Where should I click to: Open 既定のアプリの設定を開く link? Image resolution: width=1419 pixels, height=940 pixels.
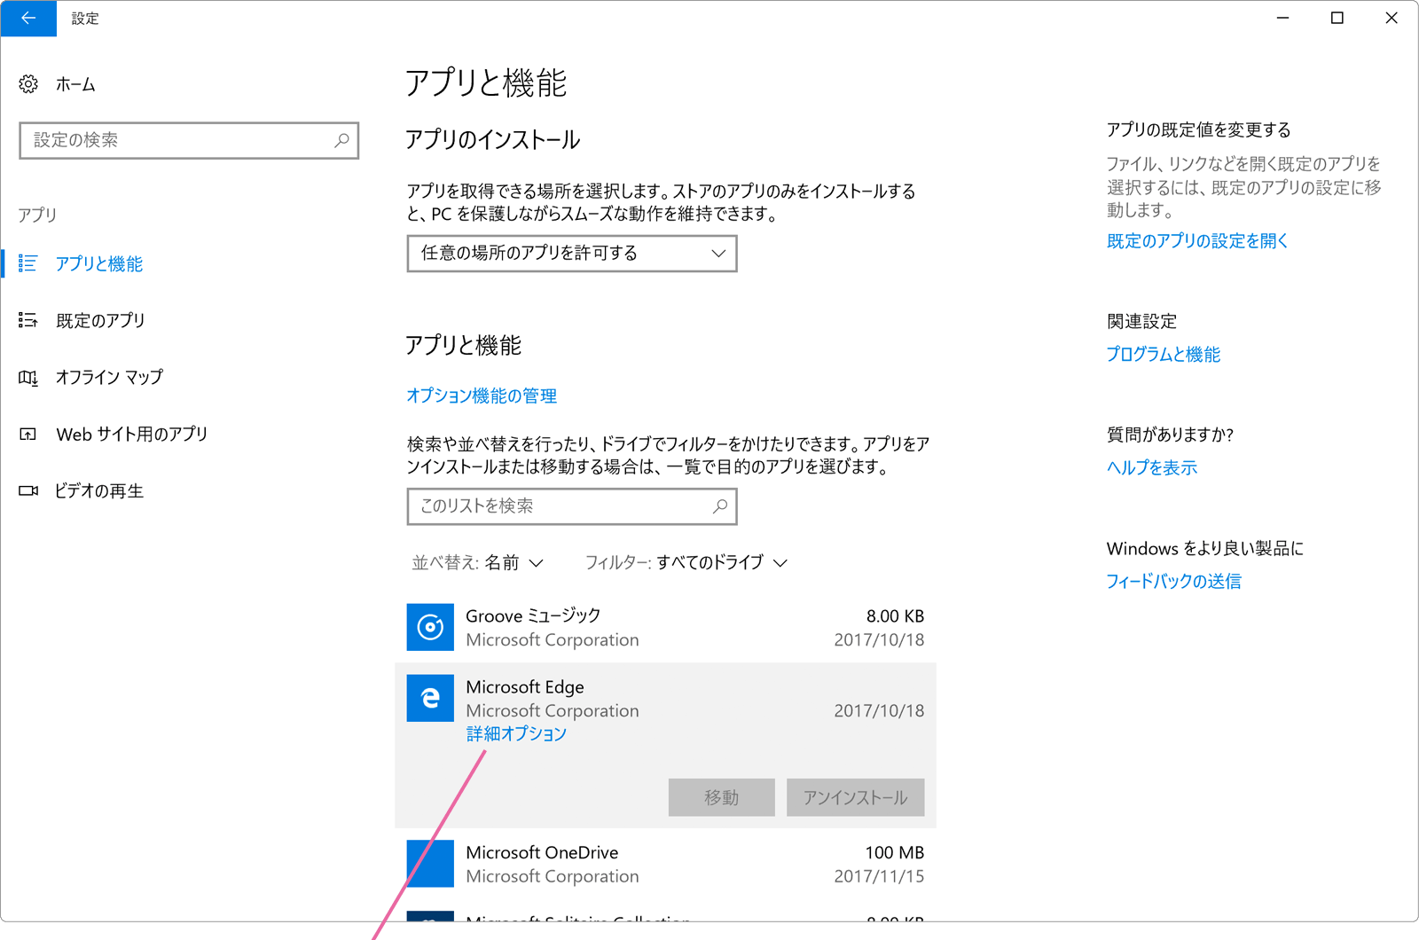tap(1197, 240)
